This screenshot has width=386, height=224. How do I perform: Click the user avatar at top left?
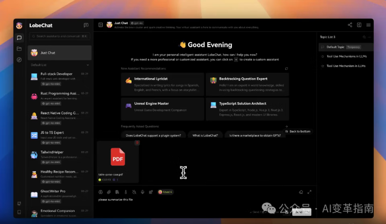19,25
